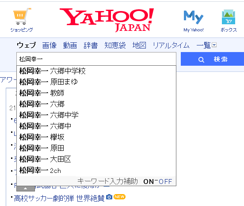This screenshot has height=206, width=244.
Task: Switch to the 知恵袋 search tab
Action: [x=115, y=45]
